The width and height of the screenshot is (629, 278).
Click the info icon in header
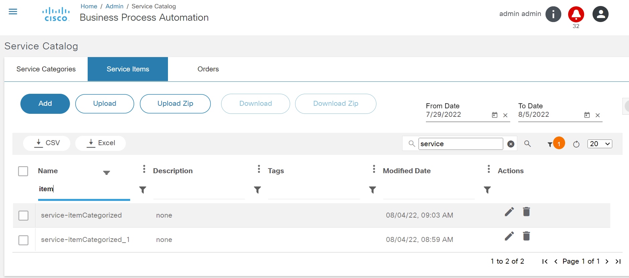[553, 14]
